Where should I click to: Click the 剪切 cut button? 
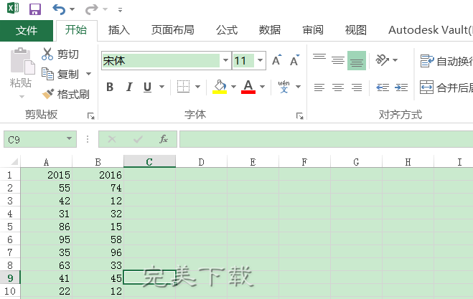(x=60, y=54)
